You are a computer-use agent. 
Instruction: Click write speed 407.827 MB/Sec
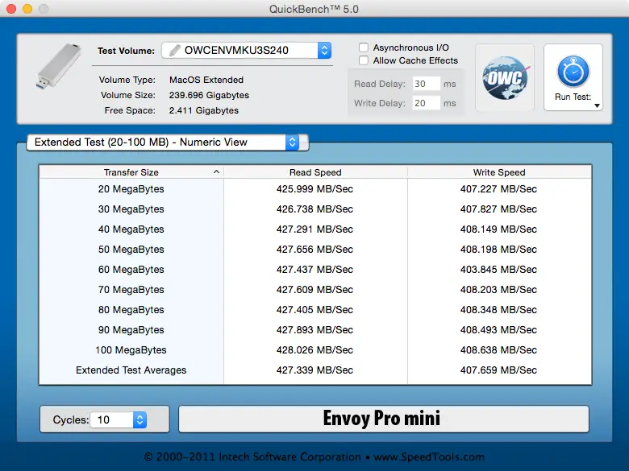coord(498,209)
